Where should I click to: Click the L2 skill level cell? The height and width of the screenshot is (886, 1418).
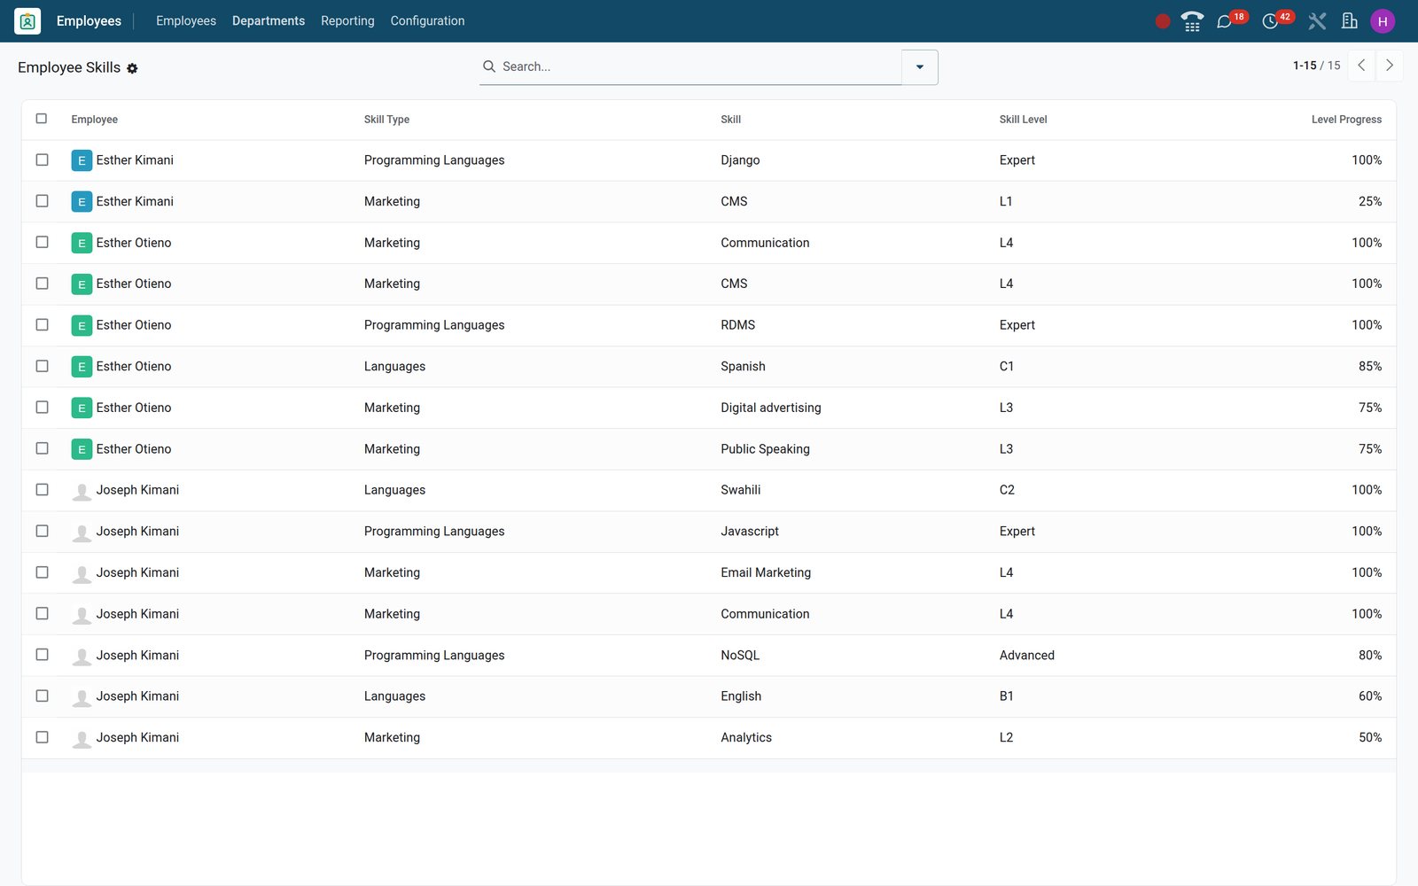(x=1006, y=738)
